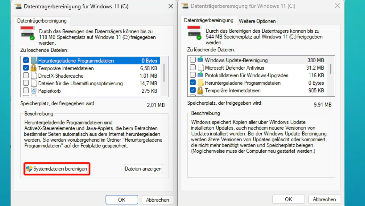Click Abbrechen in the left dialog
This screenshot has width=365, height=206.
pyautogui.click(x=158, y=199)
